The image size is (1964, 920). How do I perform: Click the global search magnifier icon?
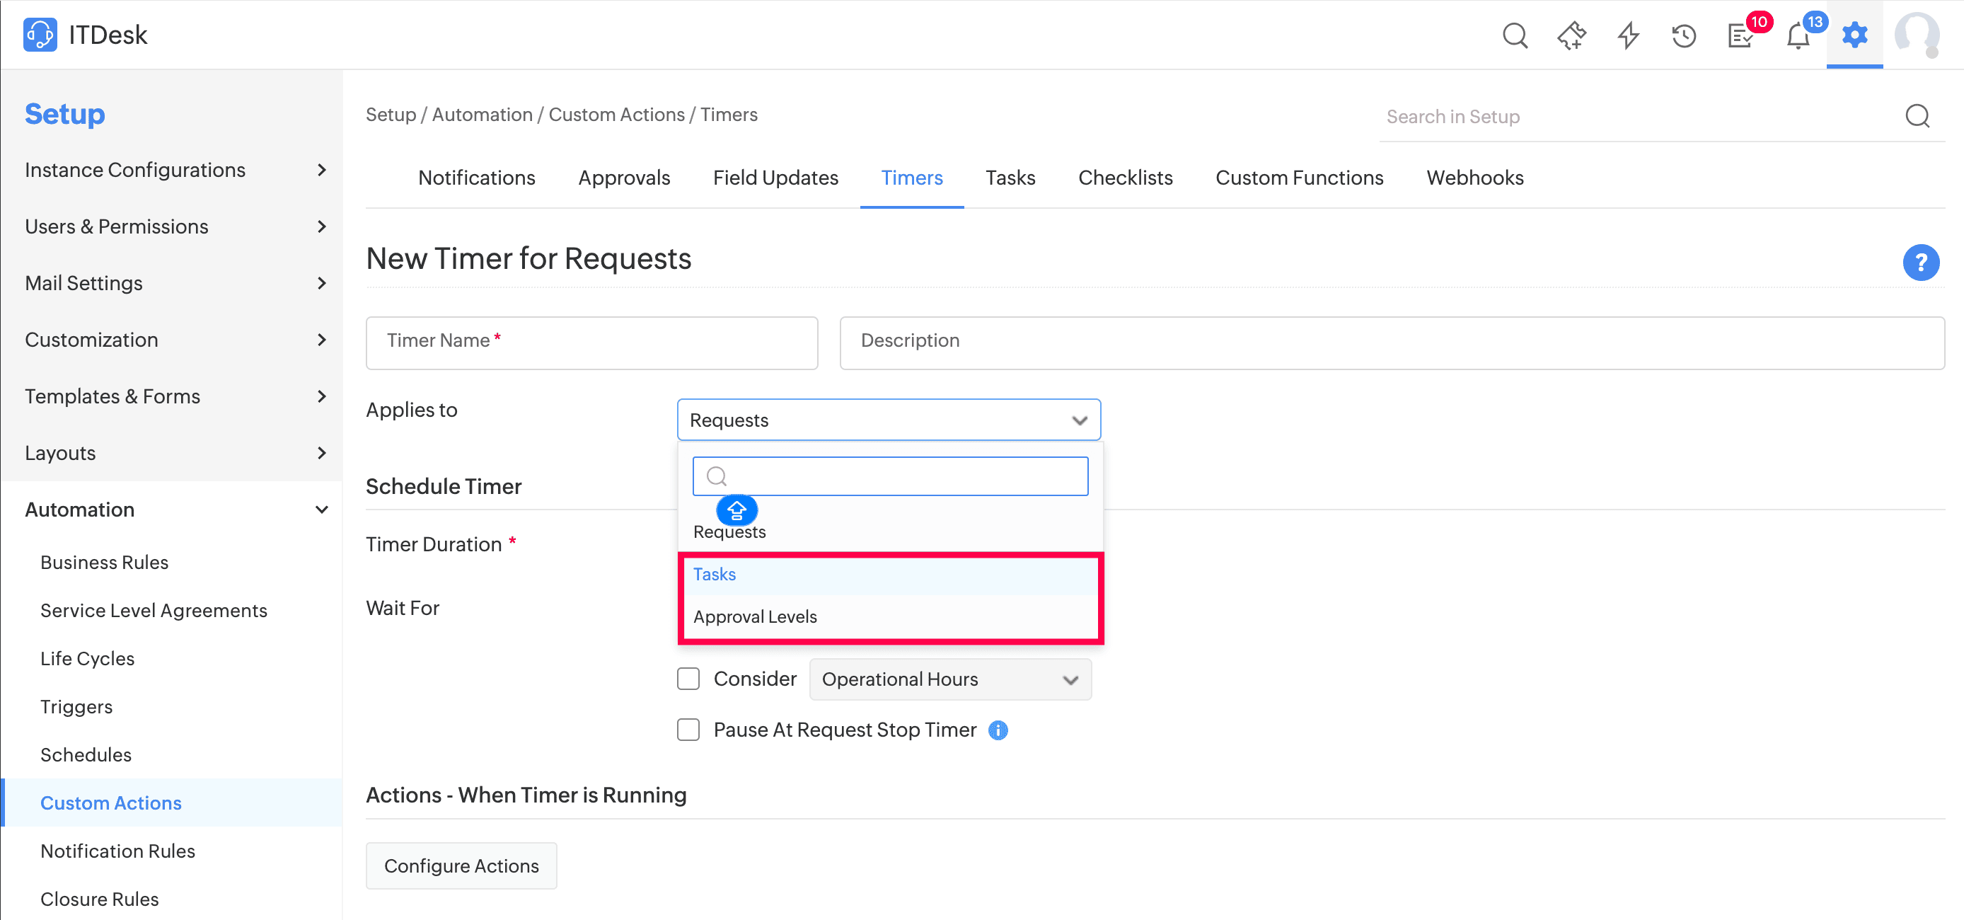click(1514, 35)
